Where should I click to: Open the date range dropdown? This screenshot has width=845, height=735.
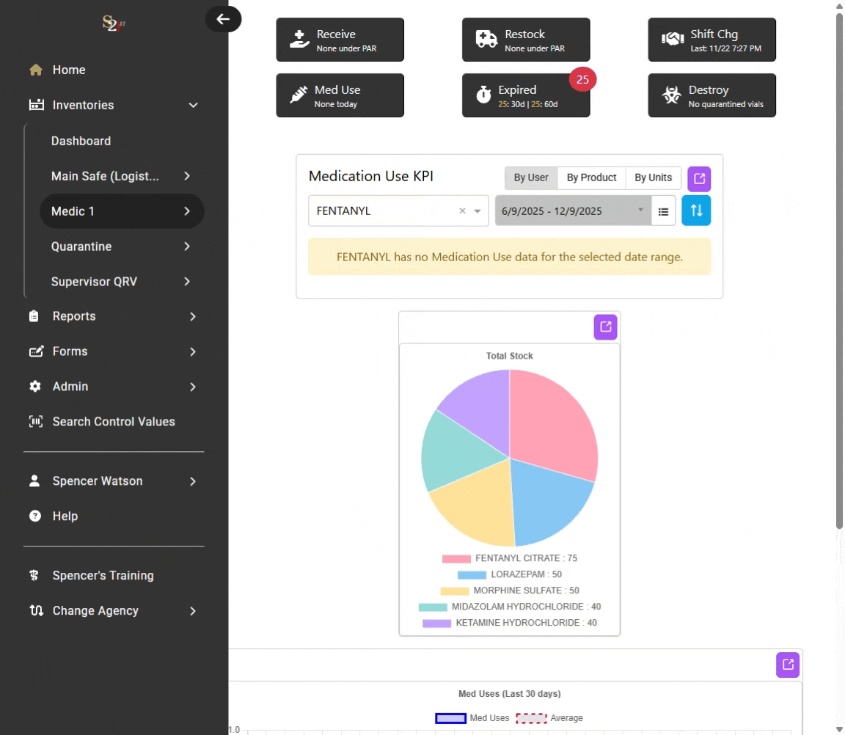[x=573, y=211]
